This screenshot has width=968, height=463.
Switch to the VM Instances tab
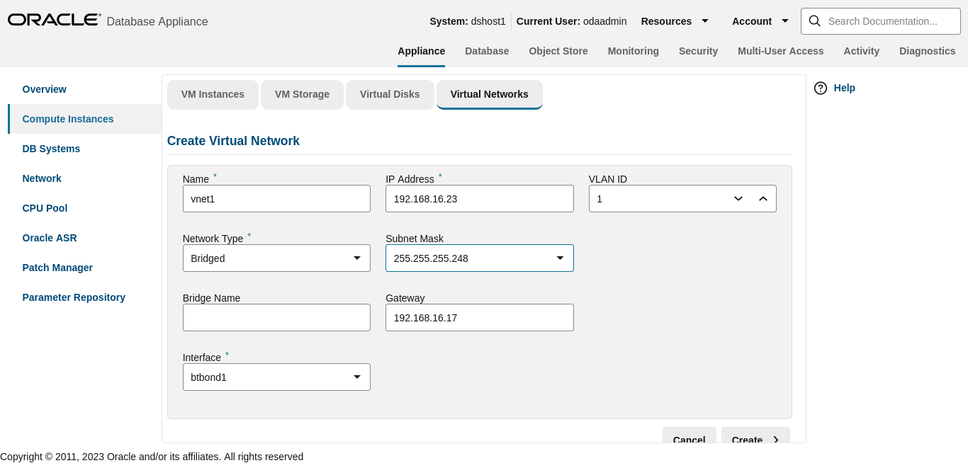click(213, 94)
